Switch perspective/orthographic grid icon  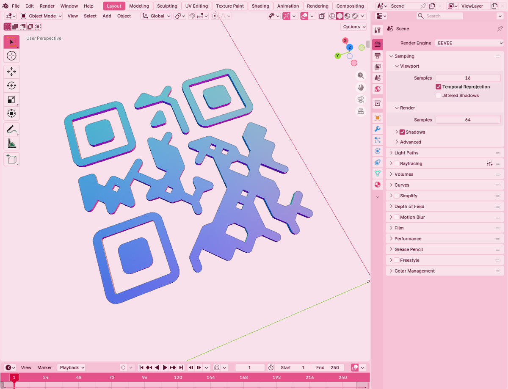[x=361, y=111]
